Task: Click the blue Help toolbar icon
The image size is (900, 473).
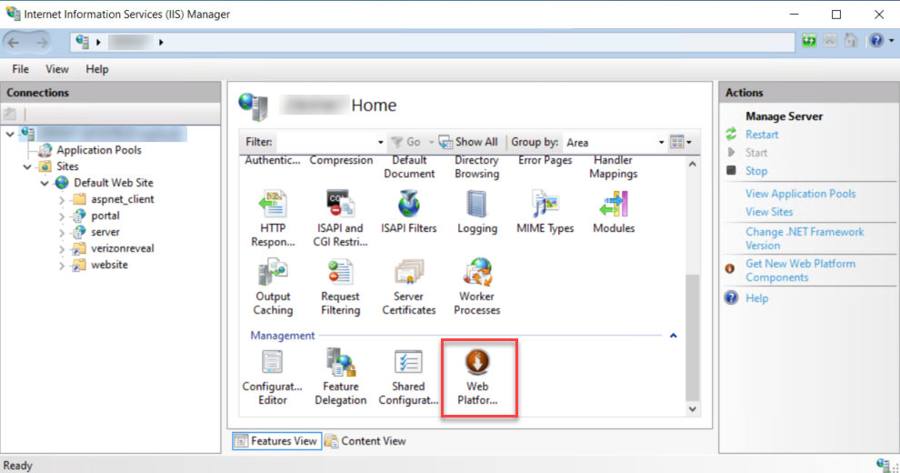Action: (875, 41)
